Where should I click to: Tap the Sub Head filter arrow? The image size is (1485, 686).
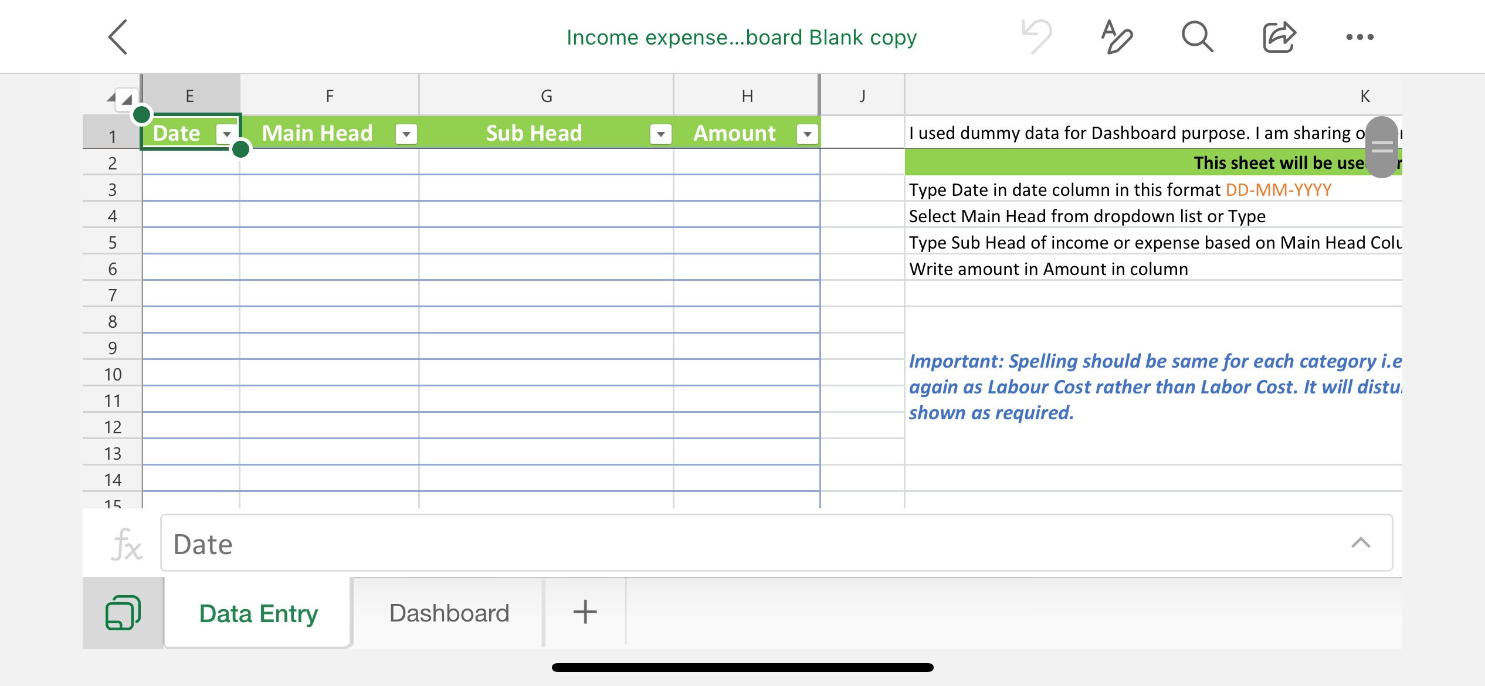pyautogui.click(x=659, y=134)
